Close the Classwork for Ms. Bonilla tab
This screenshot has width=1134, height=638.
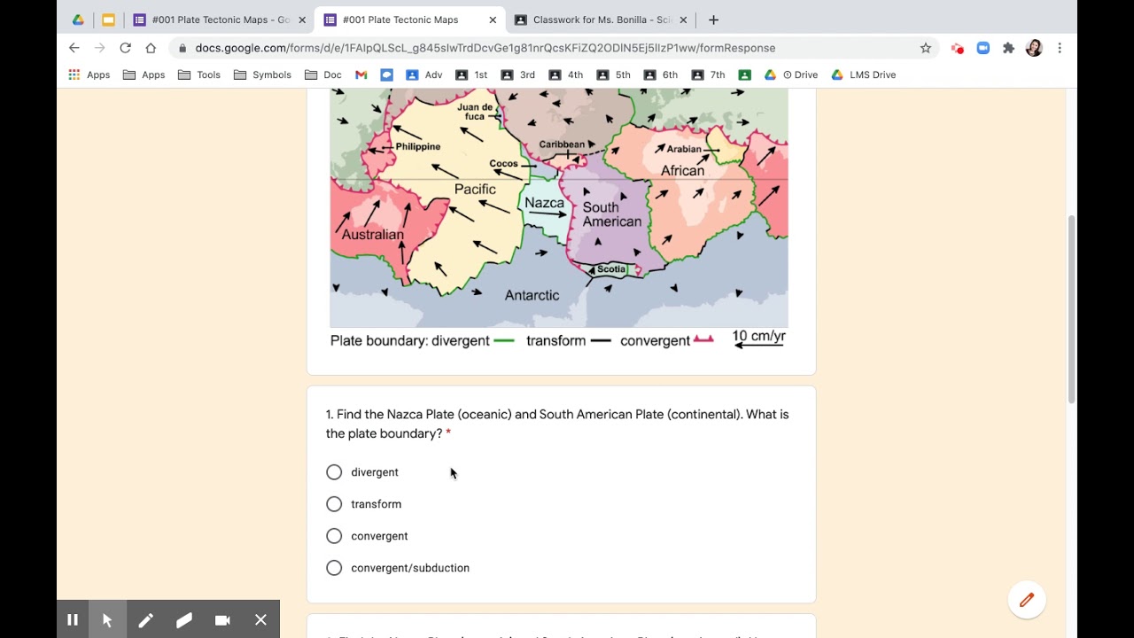pyautogui.click(x=683, y=19)
